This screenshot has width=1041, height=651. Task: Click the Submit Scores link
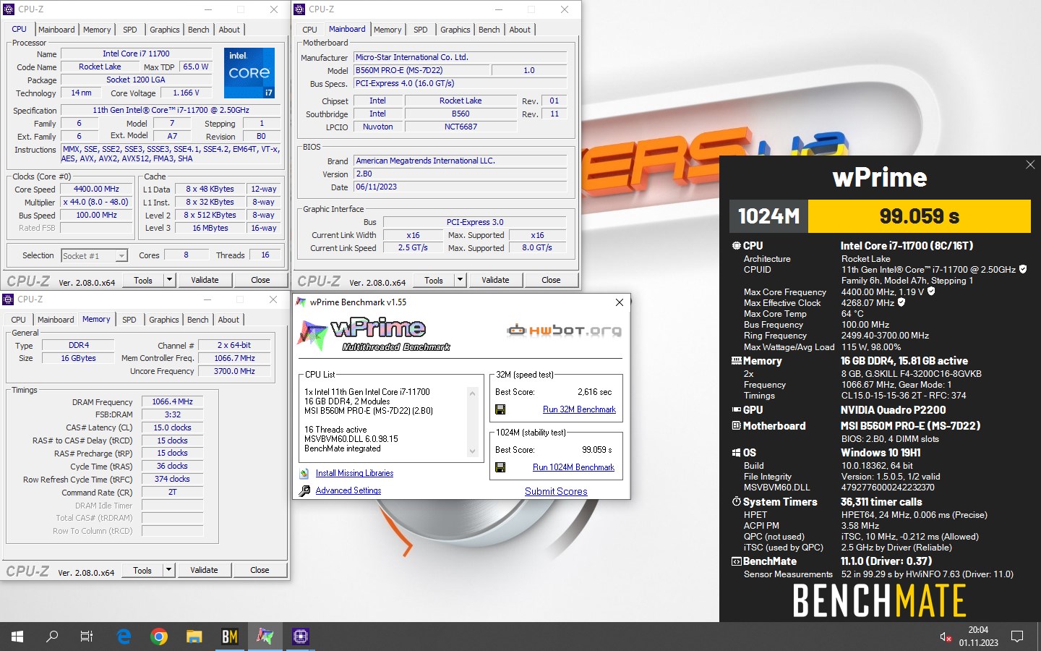tap(556, 491)
